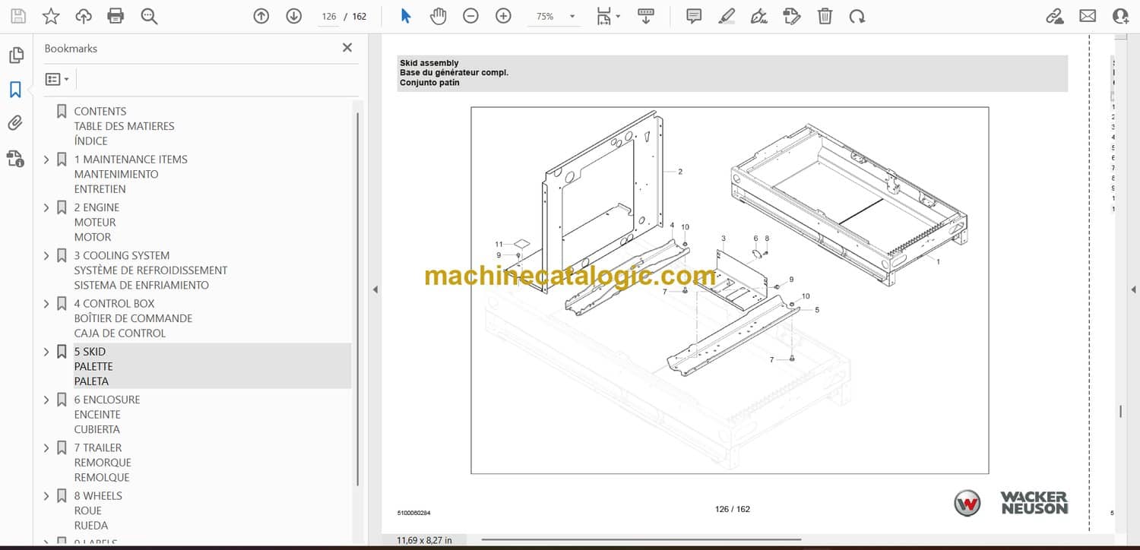Close the Bookmarks panel
1140x550 pixels.
click(347, 48)
